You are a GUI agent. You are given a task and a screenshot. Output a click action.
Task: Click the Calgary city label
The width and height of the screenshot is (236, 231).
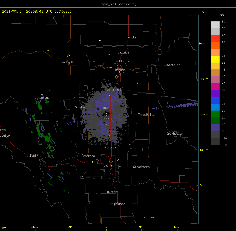point(110,165)
